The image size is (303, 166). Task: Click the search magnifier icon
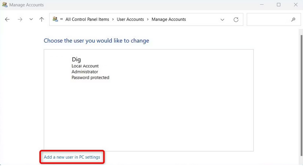[x=293, y=19]
